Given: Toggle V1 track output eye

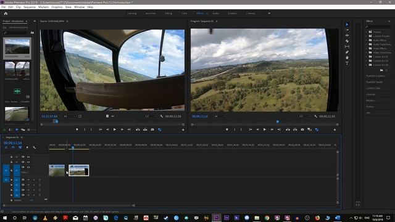Looking at the screenshot, I should click(x=28, y=167).
